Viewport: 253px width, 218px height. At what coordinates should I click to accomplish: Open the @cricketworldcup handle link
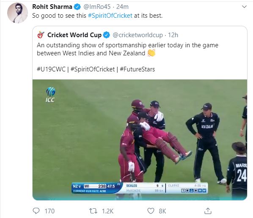(x=137, y=35)
